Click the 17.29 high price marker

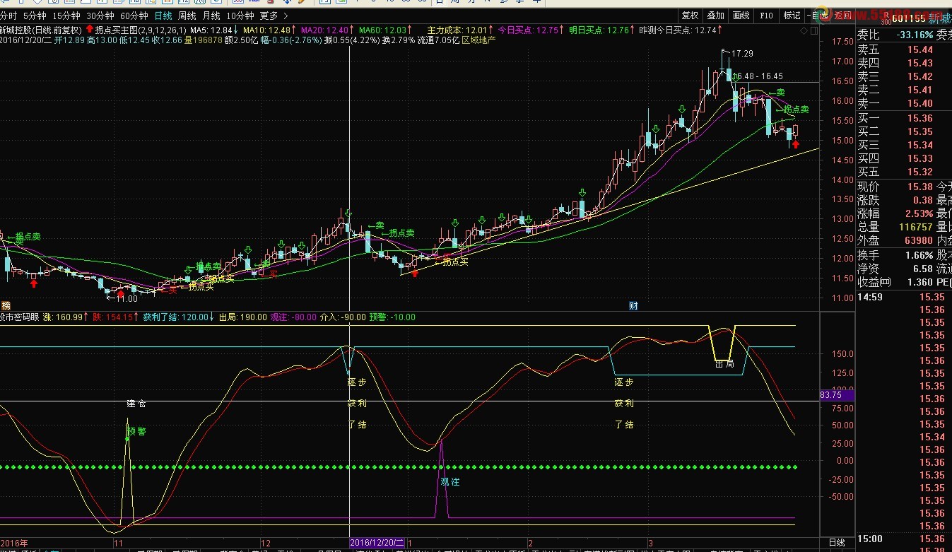[x=741, y=53]
